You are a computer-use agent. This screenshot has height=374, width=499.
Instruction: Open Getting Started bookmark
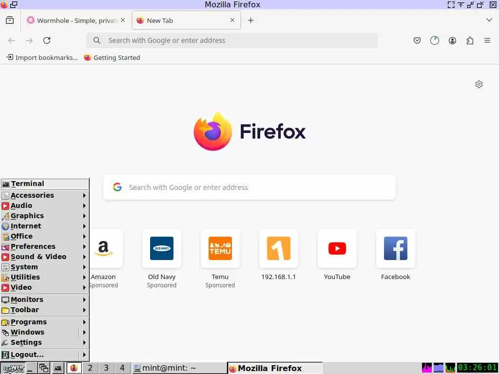tap(112, 57)
